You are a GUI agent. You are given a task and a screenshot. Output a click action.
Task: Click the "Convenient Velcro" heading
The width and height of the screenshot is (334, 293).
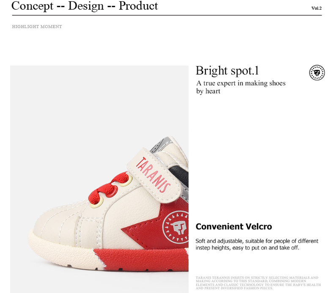tap(233, 227)
